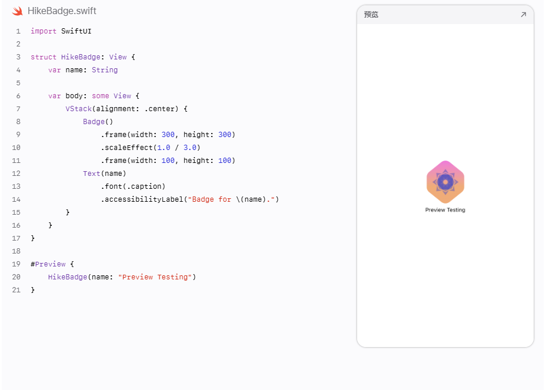Click line number 1 in gutter

click(18, 31)
